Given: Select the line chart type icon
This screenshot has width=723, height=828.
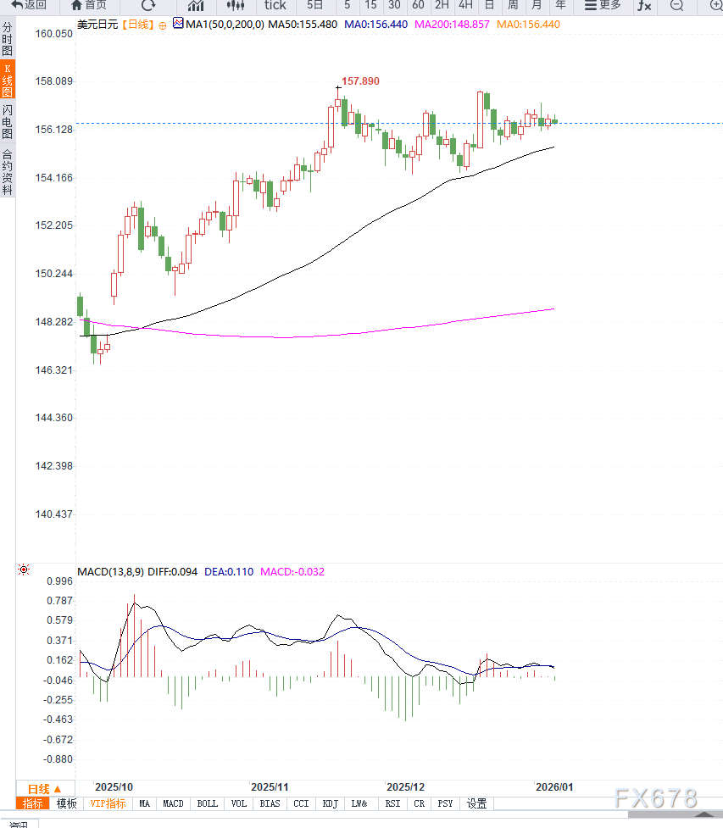Looking at the screenshot, I should point(196,5).
